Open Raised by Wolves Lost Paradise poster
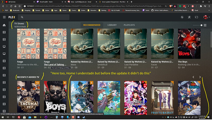Screen dimensions: 212x128 tap(135, 44)
